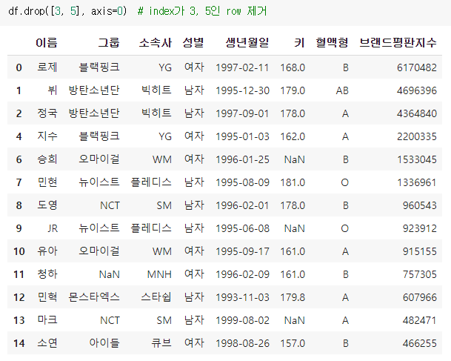Click the name cell 도영
This screenshot has height=361, width=451.
pyautogui.click(x=47, y=205)
